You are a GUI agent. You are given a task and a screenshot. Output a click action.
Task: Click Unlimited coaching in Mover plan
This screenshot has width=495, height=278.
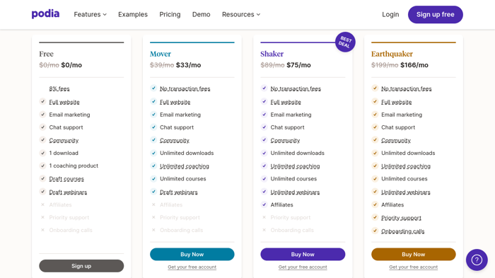click(x=185, y=166)
